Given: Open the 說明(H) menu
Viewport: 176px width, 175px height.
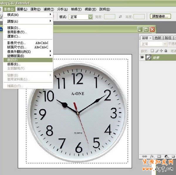Looking at the screenshot, I should (x=105, y=9).
